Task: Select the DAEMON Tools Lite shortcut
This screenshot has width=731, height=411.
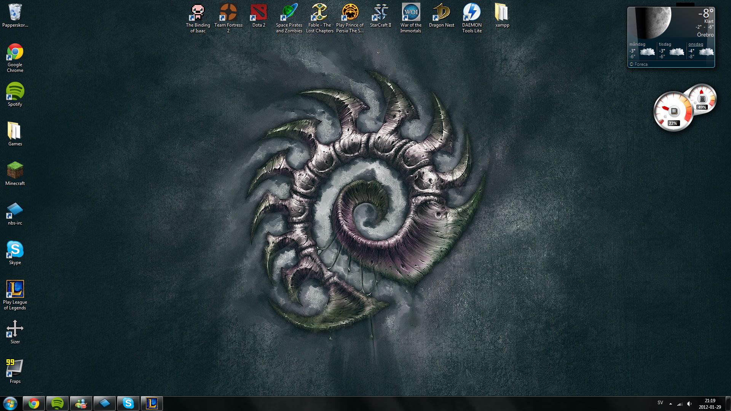Action: point(472,18)
